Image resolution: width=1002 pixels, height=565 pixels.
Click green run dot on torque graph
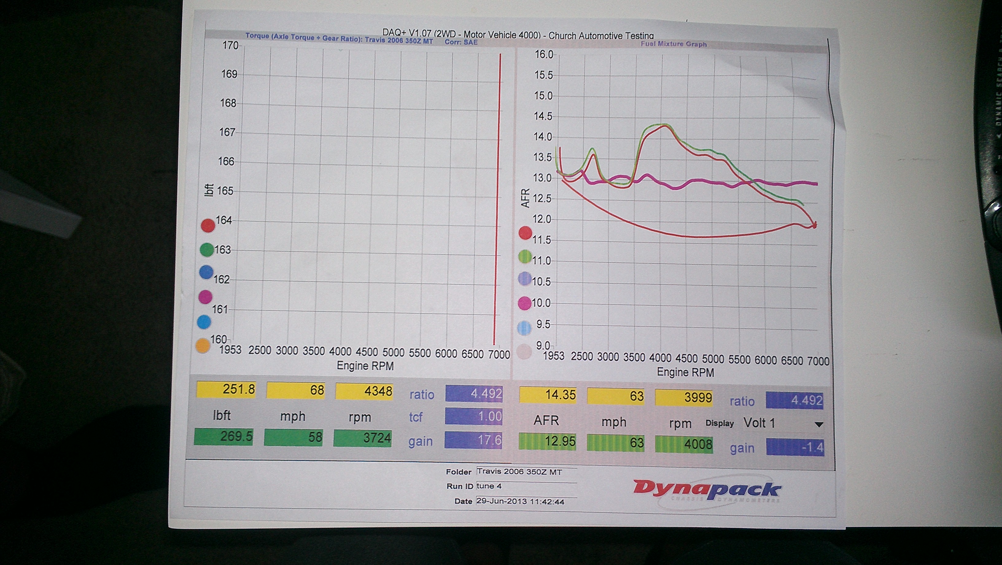[207, 250]
